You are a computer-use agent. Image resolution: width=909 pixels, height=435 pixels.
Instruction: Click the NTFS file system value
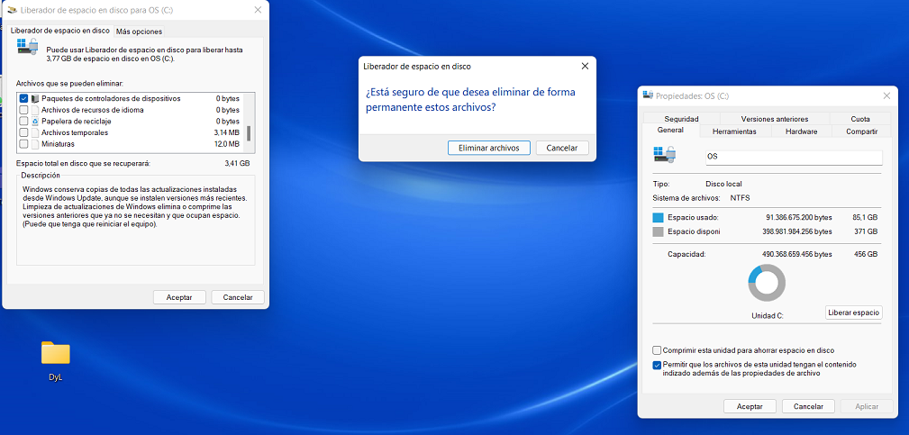pyautogui.click(x=740, y=198)
